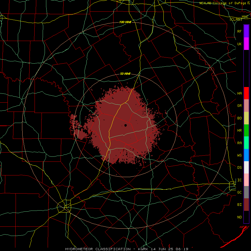The image size is (251, 251).
Task: Click the red HA legend swatch
Action: pos(246,93)
